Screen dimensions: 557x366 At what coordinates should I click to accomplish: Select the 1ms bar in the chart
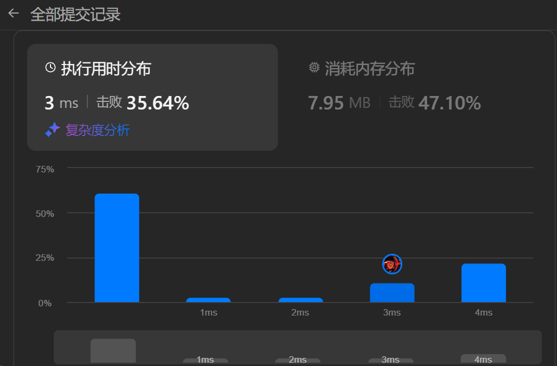coord(208,300)
